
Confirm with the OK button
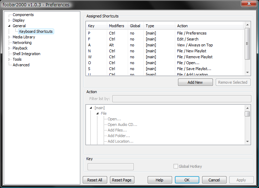click(187, 180)
